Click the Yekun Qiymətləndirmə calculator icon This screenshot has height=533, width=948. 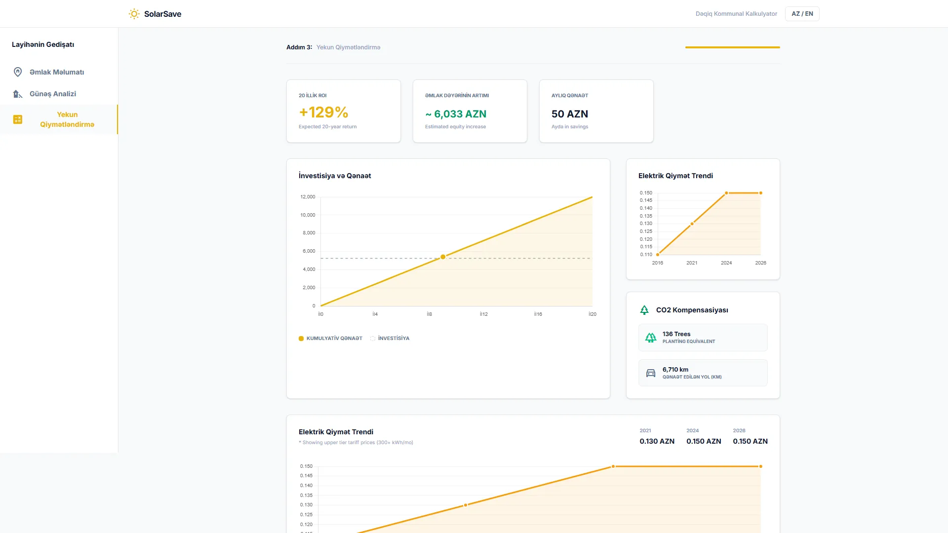(x=18, y=119)
